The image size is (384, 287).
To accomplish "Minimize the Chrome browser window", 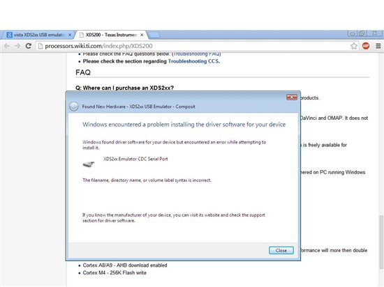I will coord(353,33).
